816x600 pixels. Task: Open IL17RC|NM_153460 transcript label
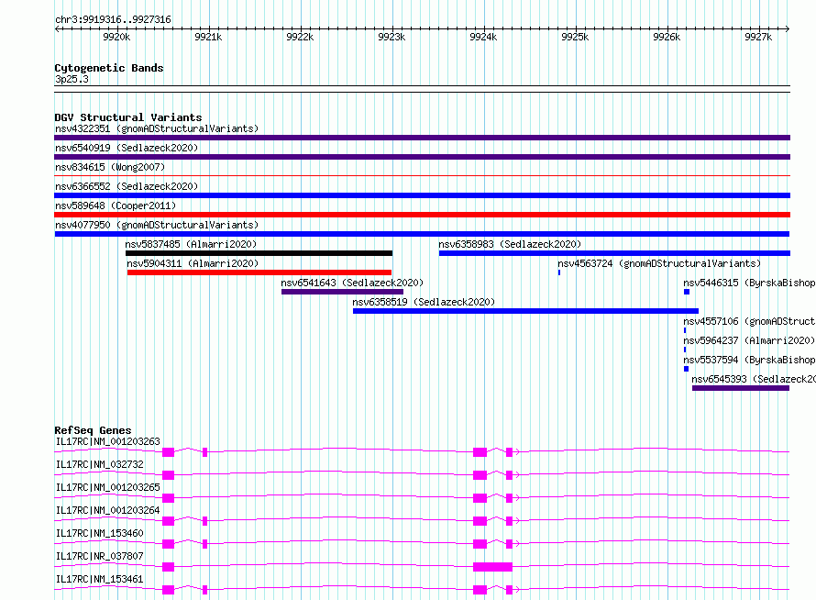99,533
